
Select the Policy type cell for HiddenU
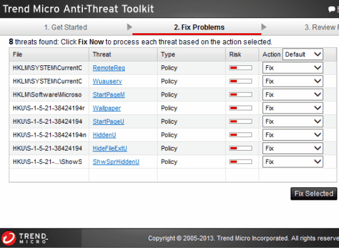[x=191, y=135]
